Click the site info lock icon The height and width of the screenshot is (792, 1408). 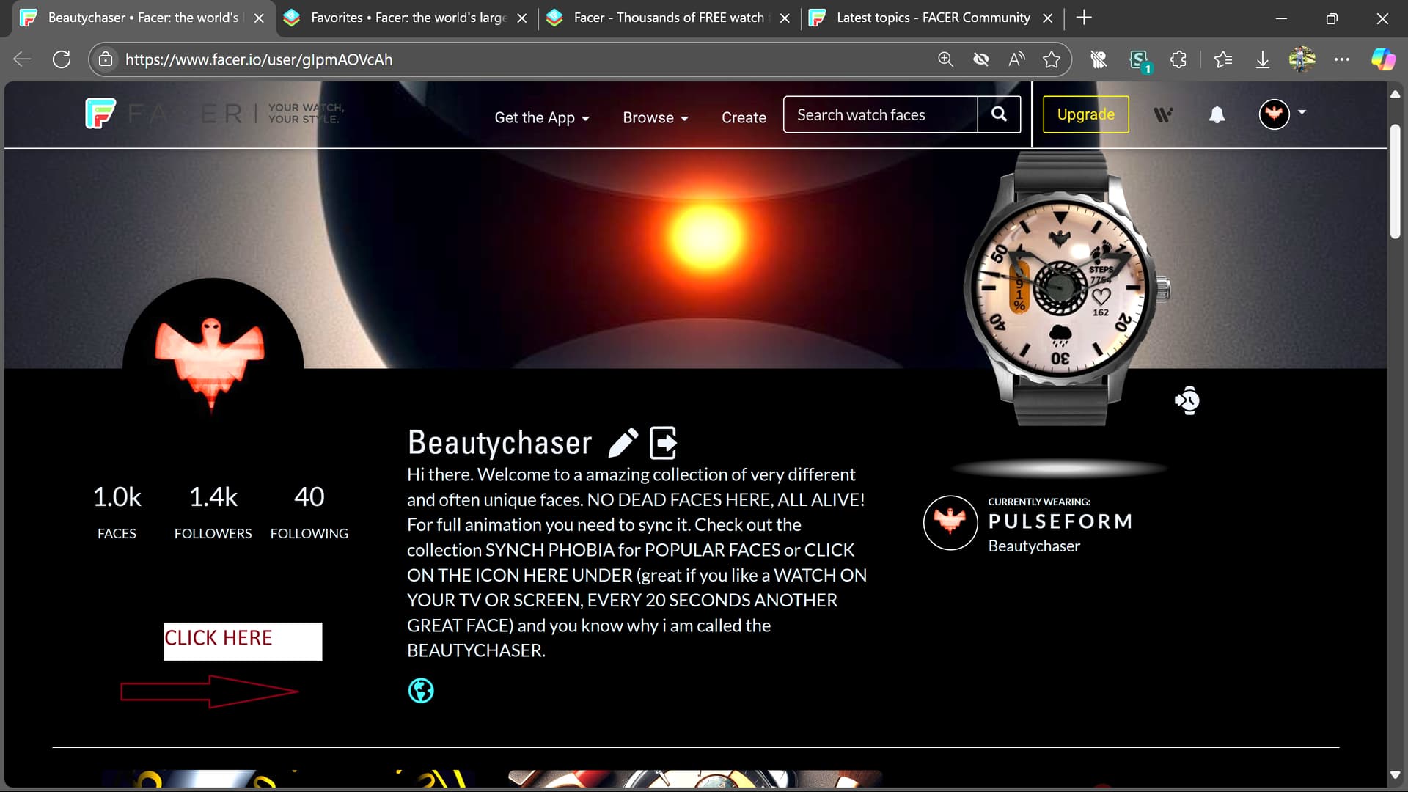pyautogui.click(x=106, y=59)
